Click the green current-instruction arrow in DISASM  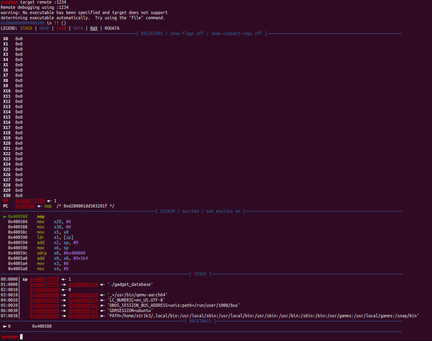pos(5,216)
